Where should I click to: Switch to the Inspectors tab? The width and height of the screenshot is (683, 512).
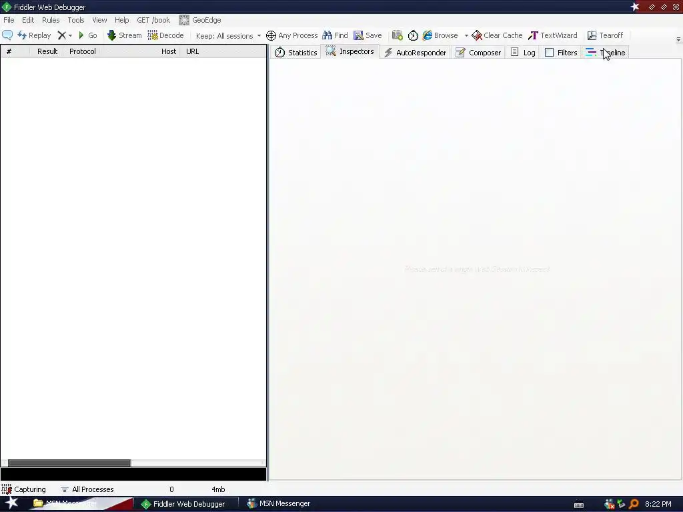(350, 51)
